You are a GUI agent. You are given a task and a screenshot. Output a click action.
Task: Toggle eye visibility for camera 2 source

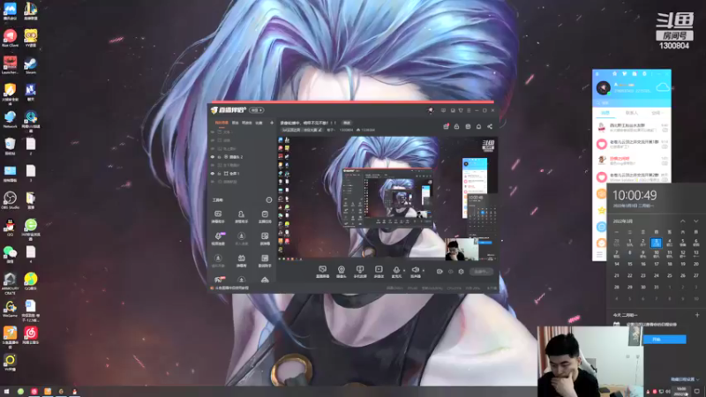pyautogui.click(x=213, y=157)
